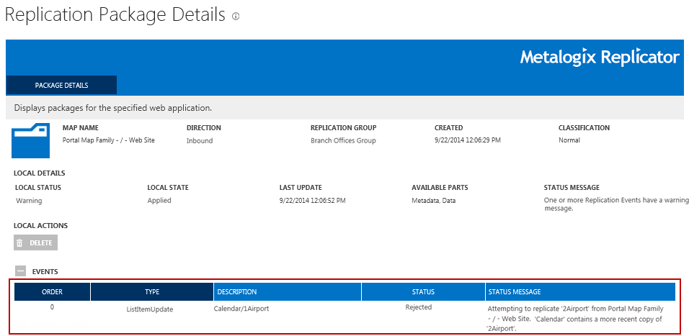Viewport: 689px width, 336px height.
Task: Click the event status message about '2Airport'
Action: 575,318
